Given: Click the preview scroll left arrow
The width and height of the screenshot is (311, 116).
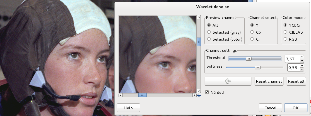Looking at the screenshot, I should pos(120,95).
